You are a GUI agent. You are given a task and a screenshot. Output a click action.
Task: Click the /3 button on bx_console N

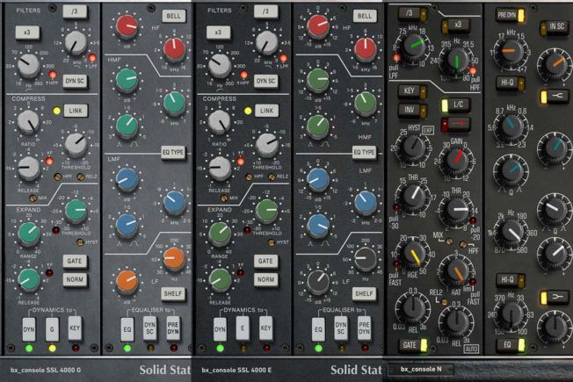[x=412, y=14]
